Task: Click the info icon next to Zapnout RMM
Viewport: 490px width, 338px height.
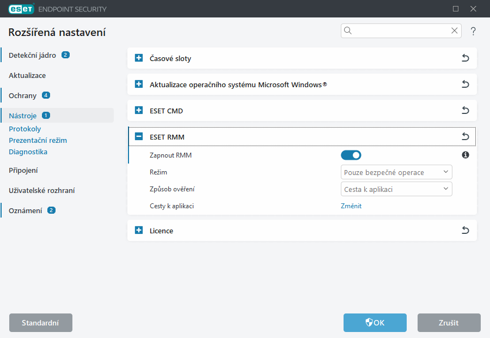Action: [465, 155]
